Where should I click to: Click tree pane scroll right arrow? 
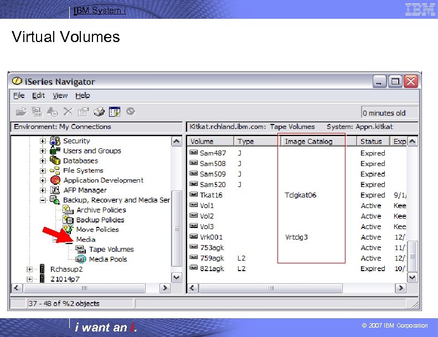(x=165, y=288)
